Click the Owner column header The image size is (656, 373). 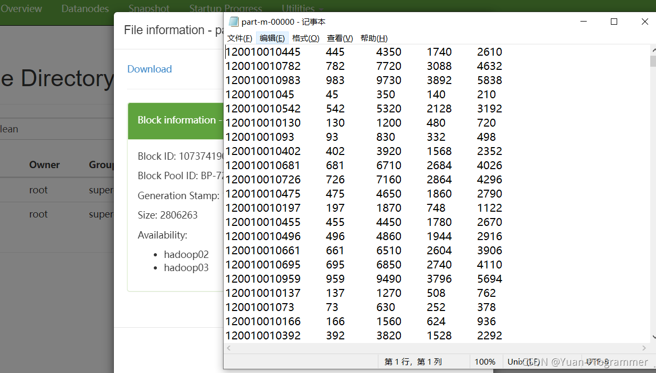pos(45,165)
